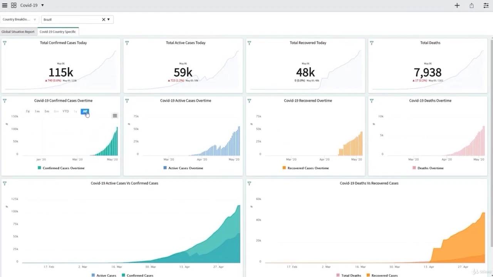Click the settings sliders icon top right
This screenshot has height=277, width=493.
tap(486, 5)
